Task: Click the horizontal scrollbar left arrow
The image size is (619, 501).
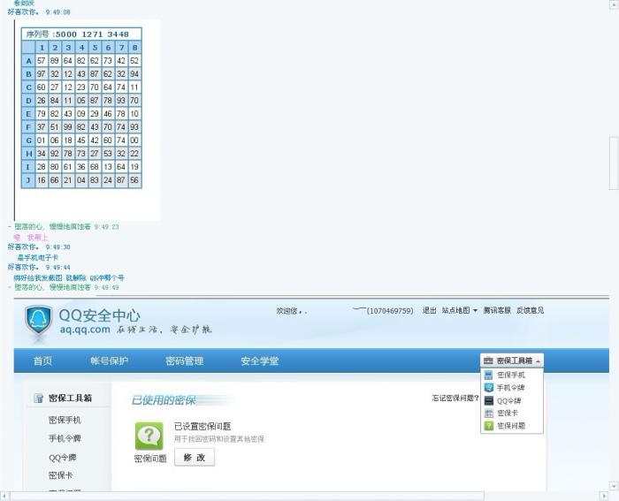Action: 4,496
